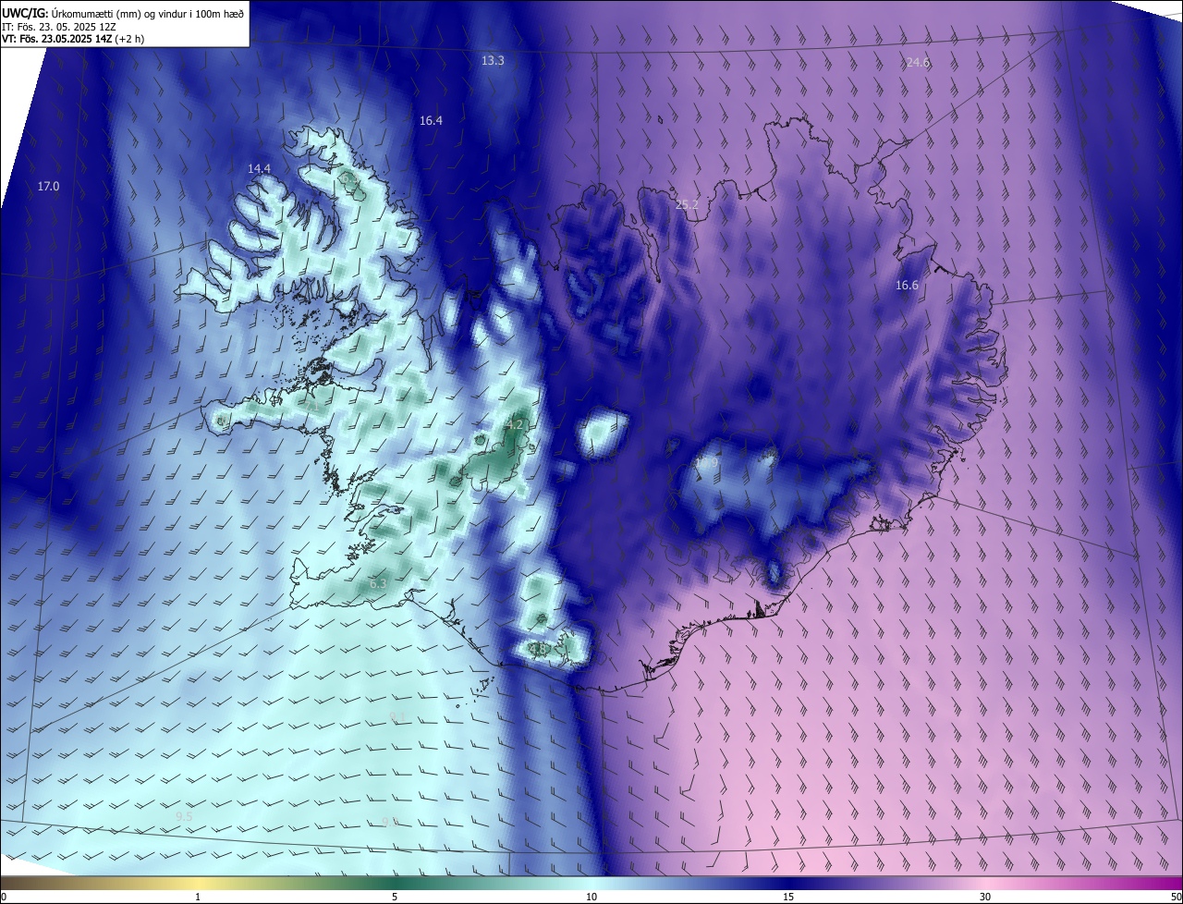Click the map value 24.6
Viewport: 1183px width, 904px height.
click(x=918, y=63)
